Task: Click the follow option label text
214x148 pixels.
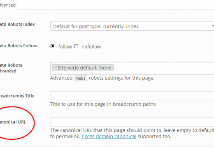Action: [x=65, y=46]
